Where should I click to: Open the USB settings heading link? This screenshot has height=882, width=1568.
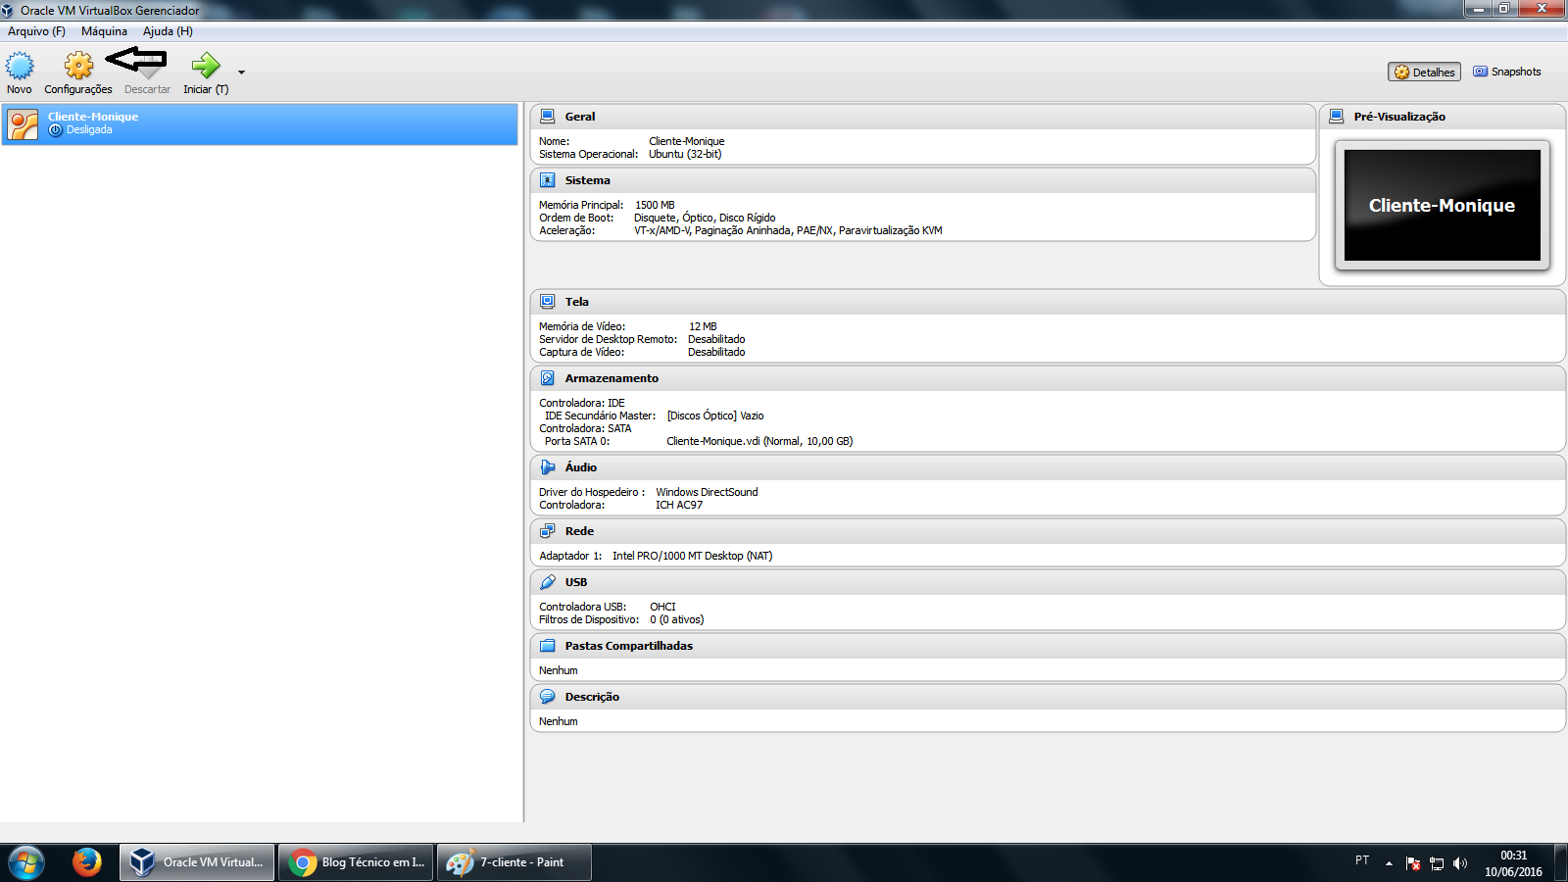[576, 582]
